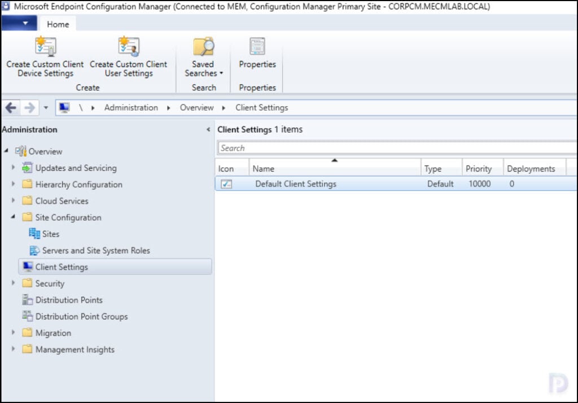This screenshot has width=578, height=403.
Task: Click the Properties ribbon icon
Action: click(x=257, y=46)
